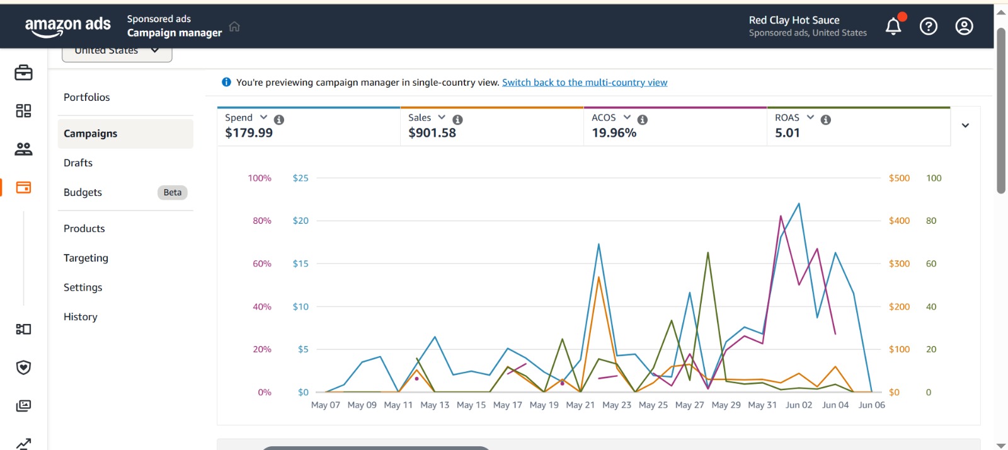1008x450 pixels.
Task: Open the United States country selector
Action: click(117, 52)
